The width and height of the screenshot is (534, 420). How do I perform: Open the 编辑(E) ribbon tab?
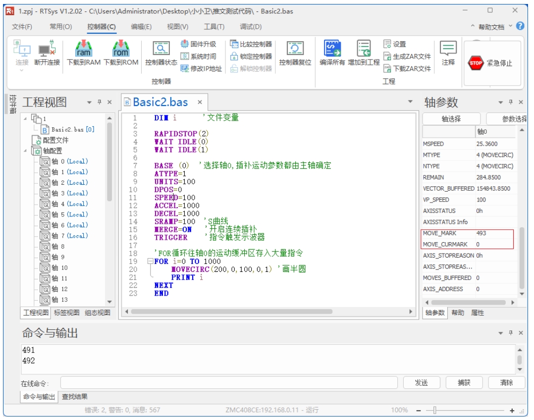(x=141, y=27)
